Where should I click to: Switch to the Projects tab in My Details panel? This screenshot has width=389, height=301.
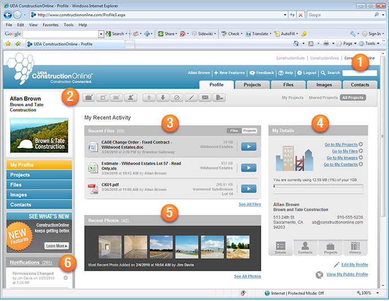pos(330,248)
